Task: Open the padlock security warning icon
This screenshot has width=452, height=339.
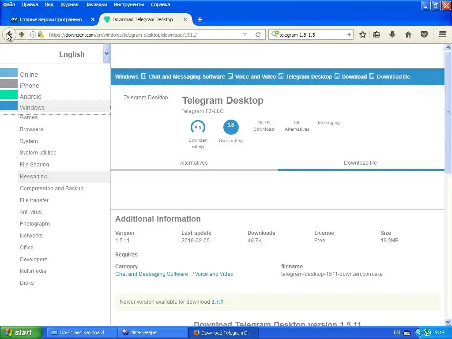Action: pyautogui.click(x=41, y=34)
